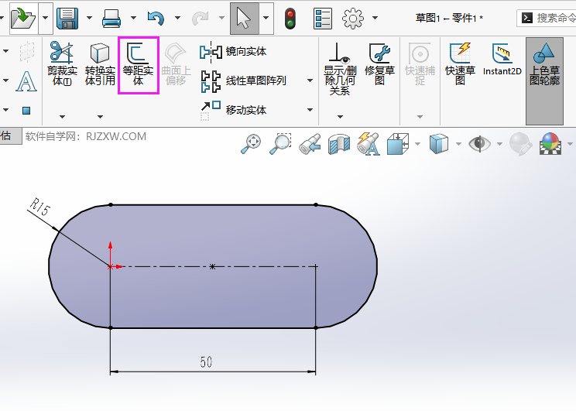Click the Previous View icon
This screenshot has width=576, height=411.
(310, 144)
